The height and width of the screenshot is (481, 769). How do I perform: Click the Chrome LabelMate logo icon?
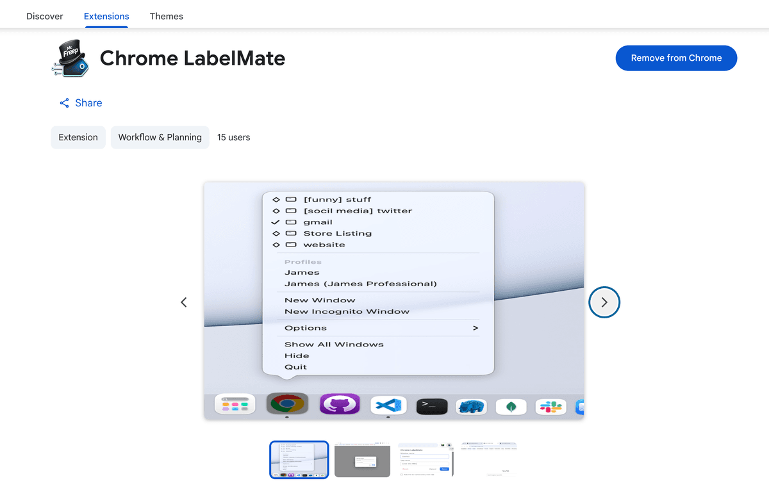click(72, 58)
